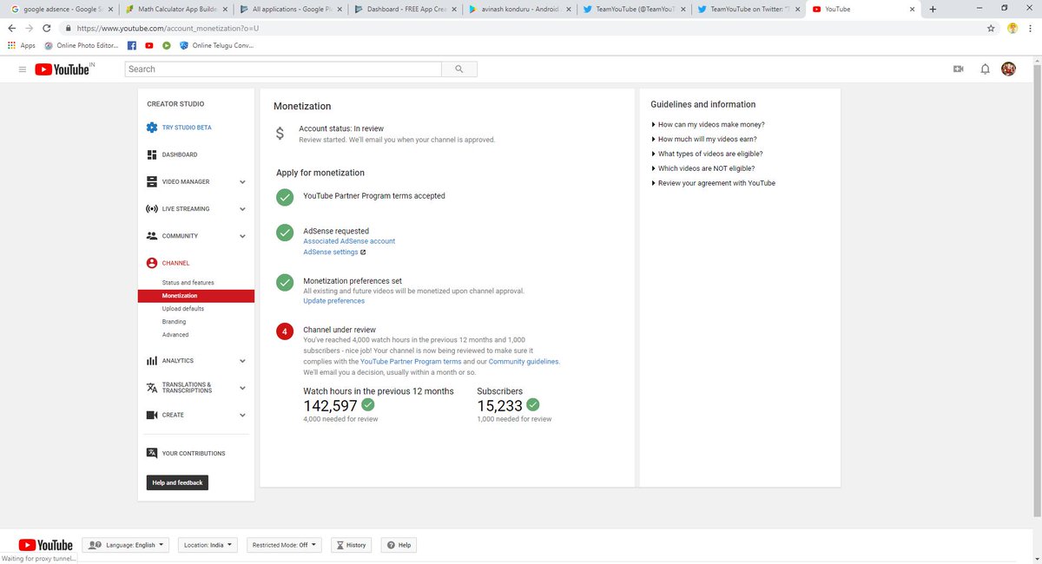Open the account avatar menu
The image size is (1042, 564).
coord(1008,69)
